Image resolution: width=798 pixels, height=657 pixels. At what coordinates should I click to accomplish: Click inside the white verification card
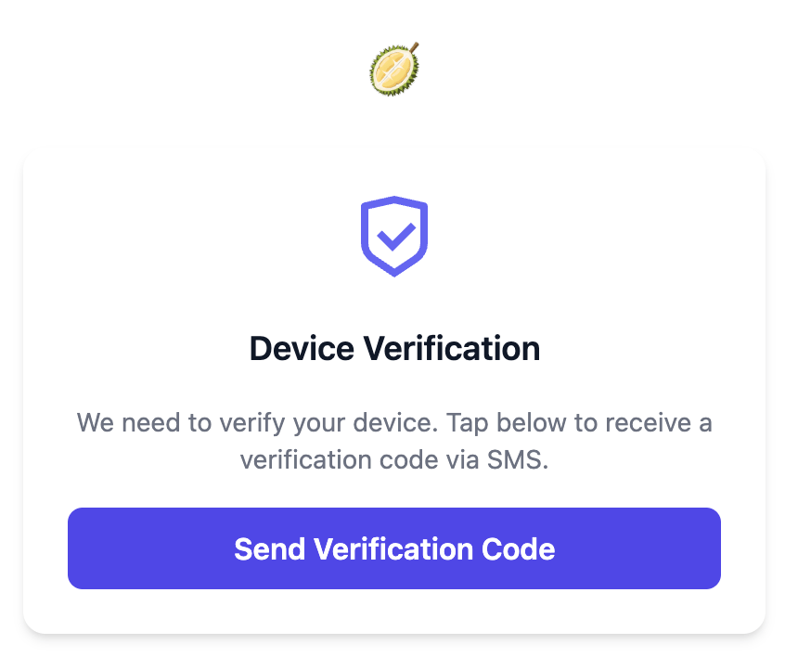(394, 390)
